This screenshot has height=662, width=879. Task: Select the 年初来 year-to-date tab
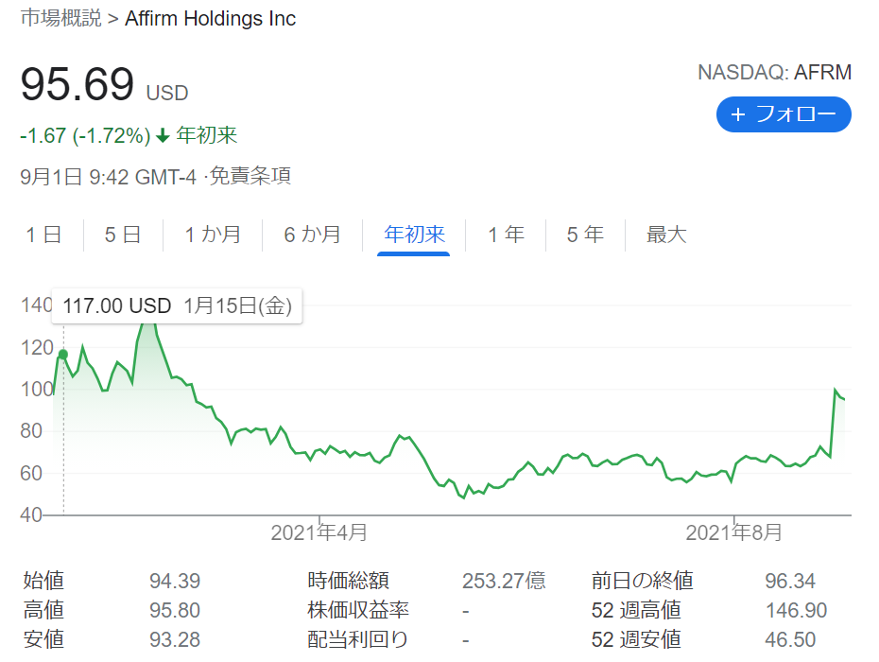coord(414,235)
